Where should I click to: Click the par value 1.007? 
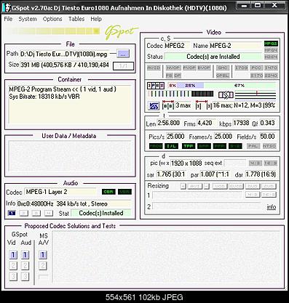pos(215,174)
